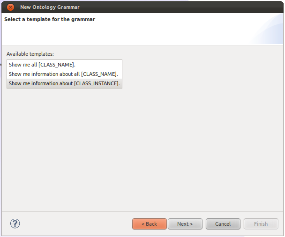Pick "Show me information about [CLASS_INSTANCE]." template
The height and width of the screenshot is (237, 285).
pyautogui.click(x=64, y=83)
